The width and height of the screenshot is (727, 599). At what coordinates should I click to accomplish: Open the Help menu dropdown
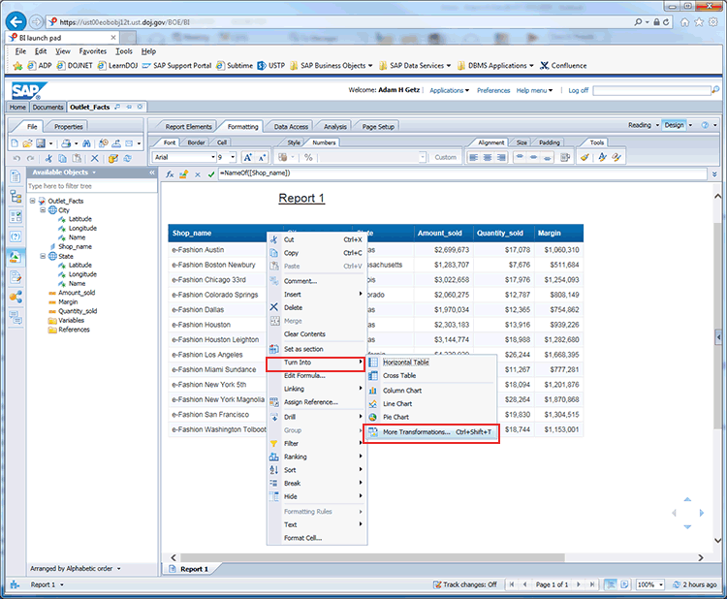point(534,90)
